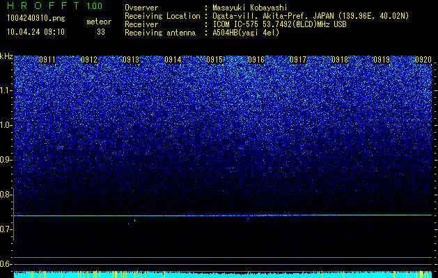
Task: Click the date stamp 10.04.24 09:10
Action: pos(36,32)
